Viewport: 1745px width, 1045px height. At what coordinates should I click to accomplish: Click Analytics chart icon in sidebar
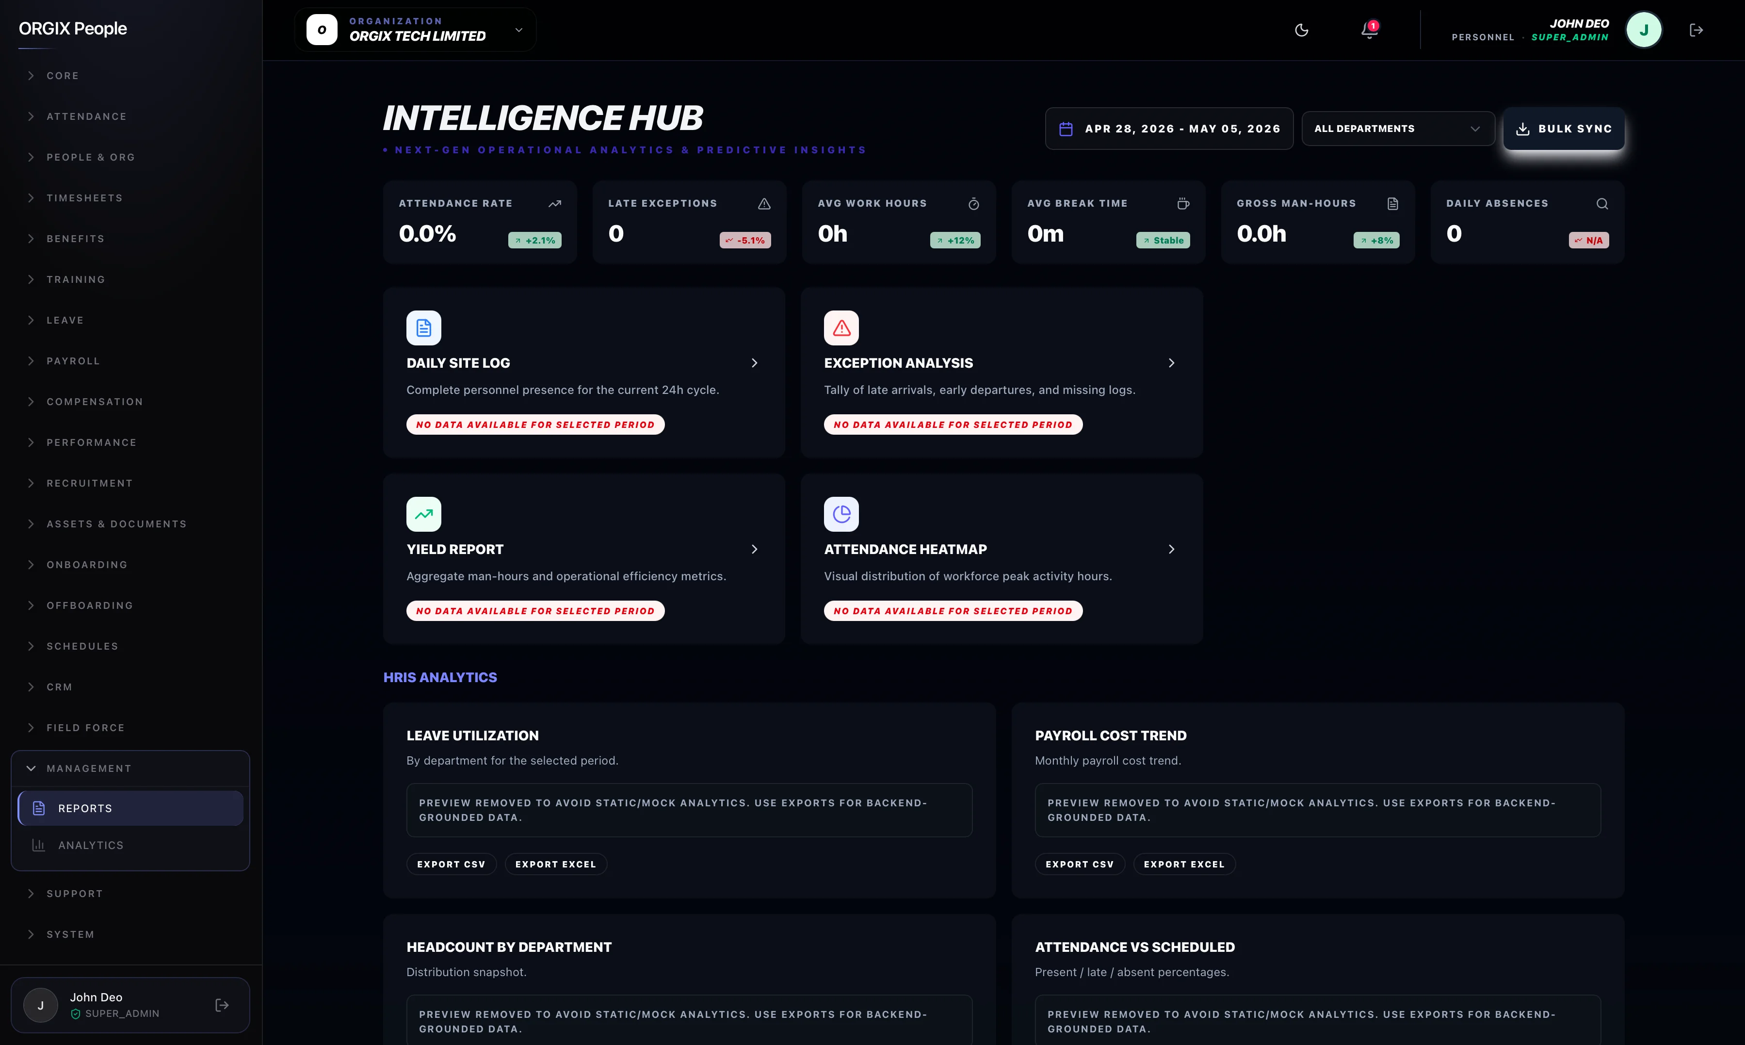tap(39, 845)
